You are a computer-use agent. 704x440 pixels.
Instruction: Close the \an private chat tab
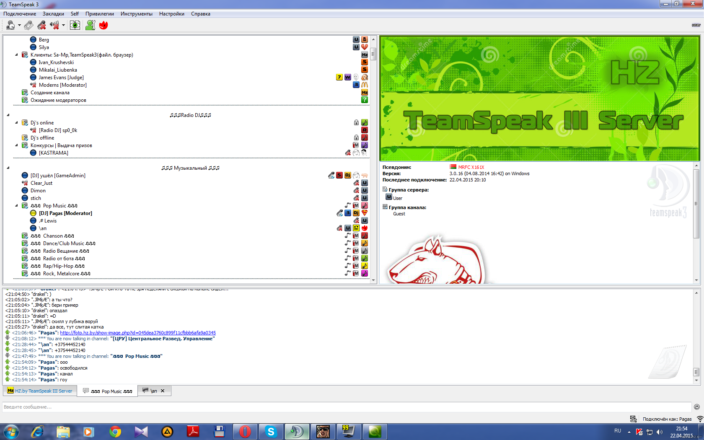[x=163, y=391]
